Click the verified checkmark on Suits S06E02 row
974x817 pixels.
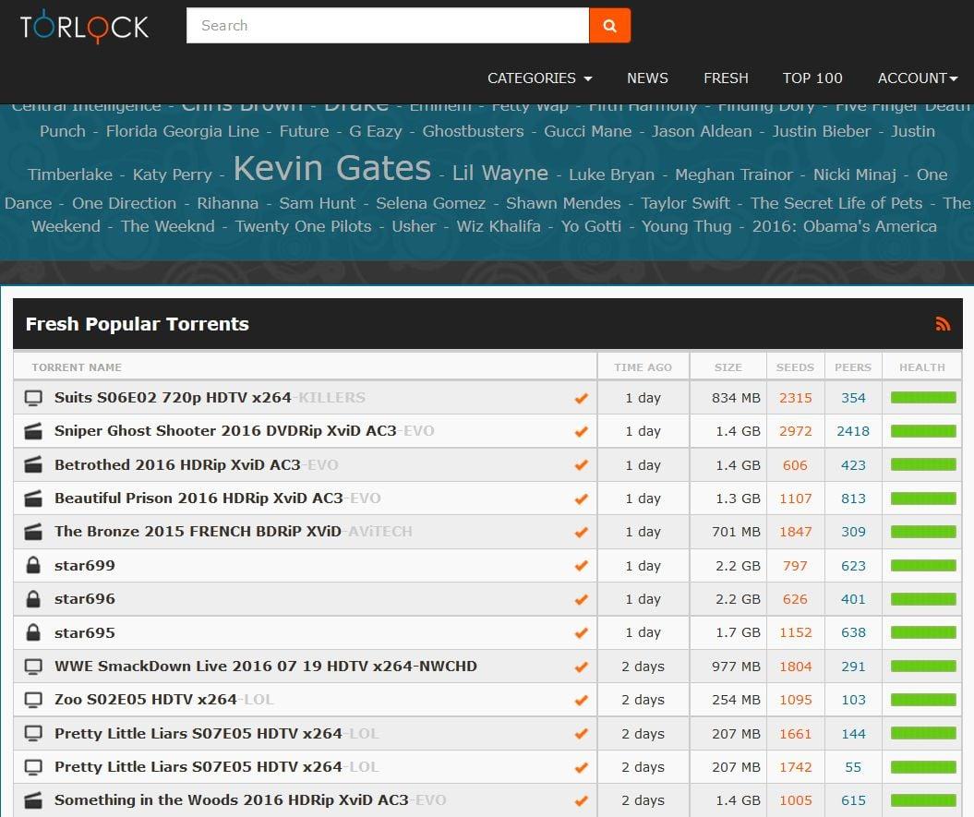(581, 398)
